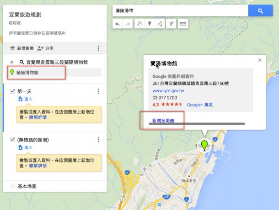Click search field containing 蘭陽博物
The width and height of the screenshot is (279, 210).
click(x=180, y=10)
